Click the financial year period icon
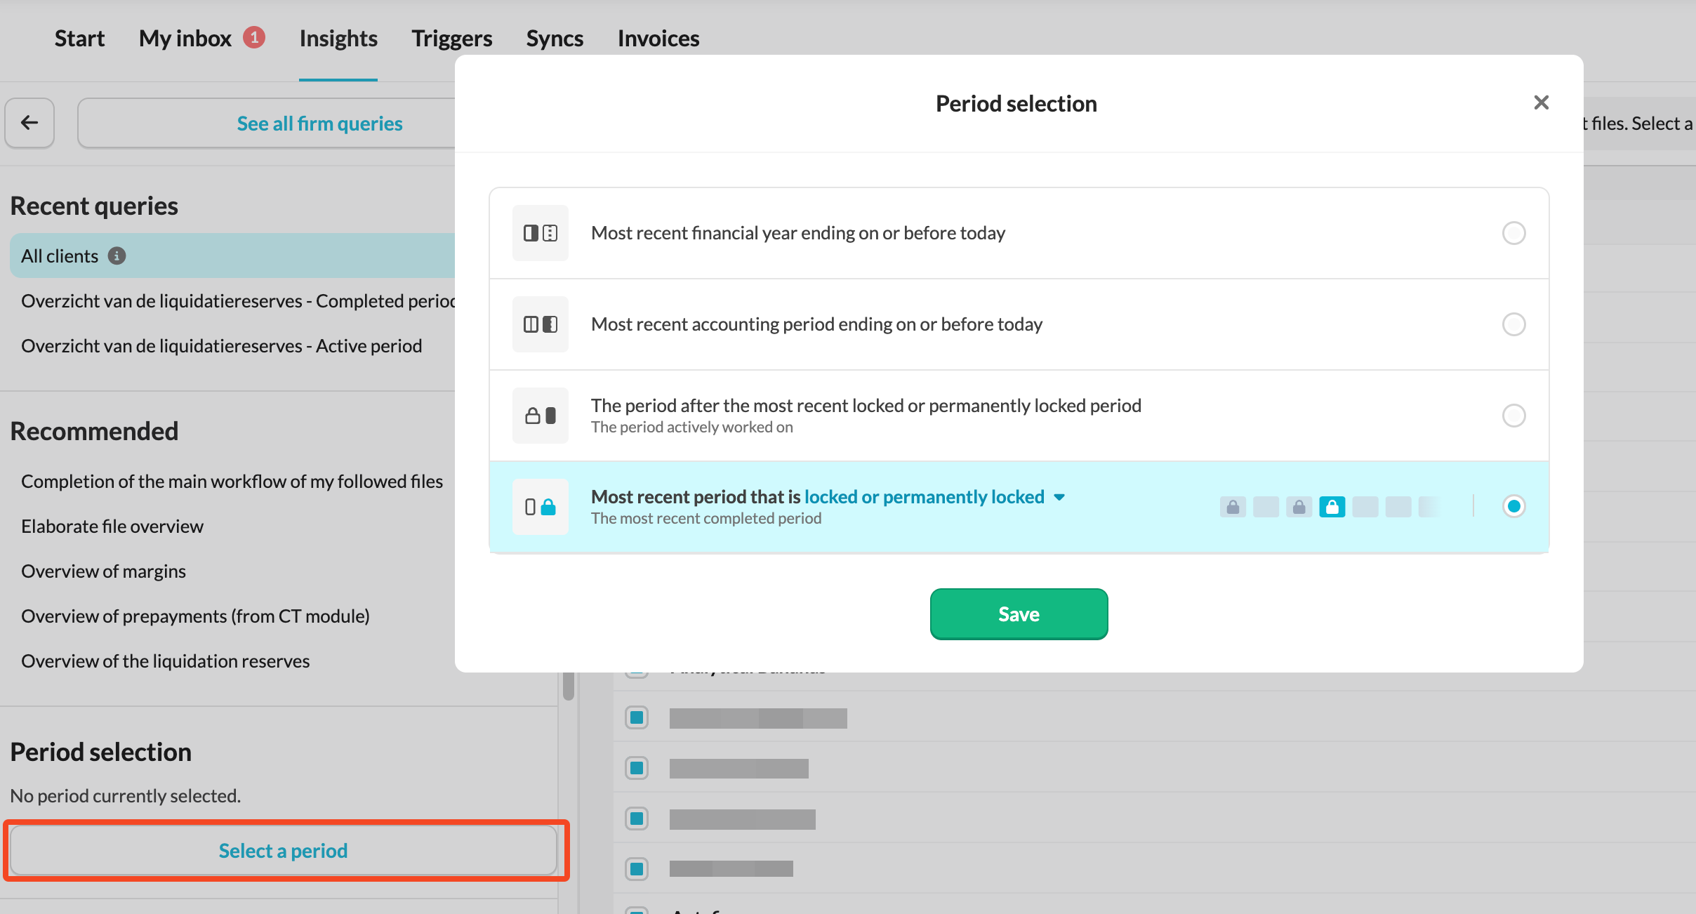The height and width of the screenshot is (914, 1696). [x=540, y=233]
